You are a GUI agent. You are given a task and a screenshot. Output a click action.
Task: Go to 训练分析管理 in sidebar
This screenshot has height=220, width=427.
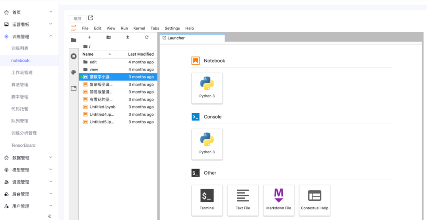point(24,133)
